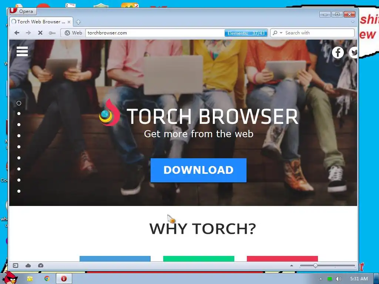
Task: Select the hollow first section navigation dot
Action: pyautogui.click(x=19, y=103)
